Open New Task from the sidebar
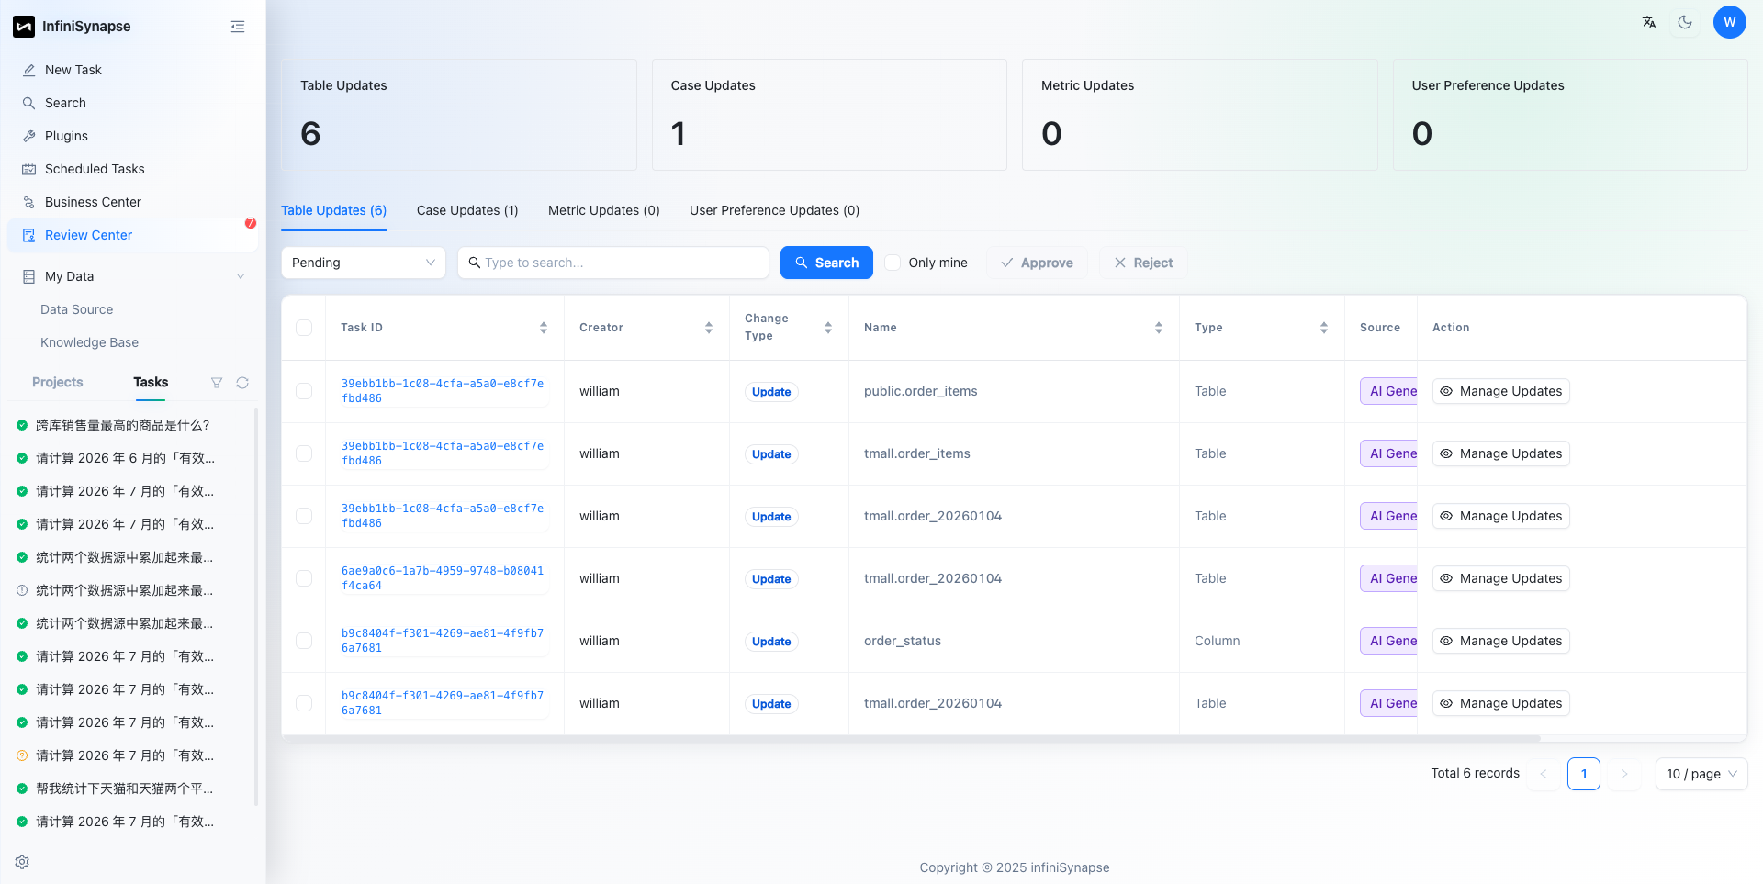 coord(132,70)
